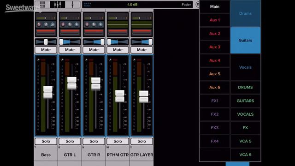Select the Aux 2 mix

coord(215,34)
